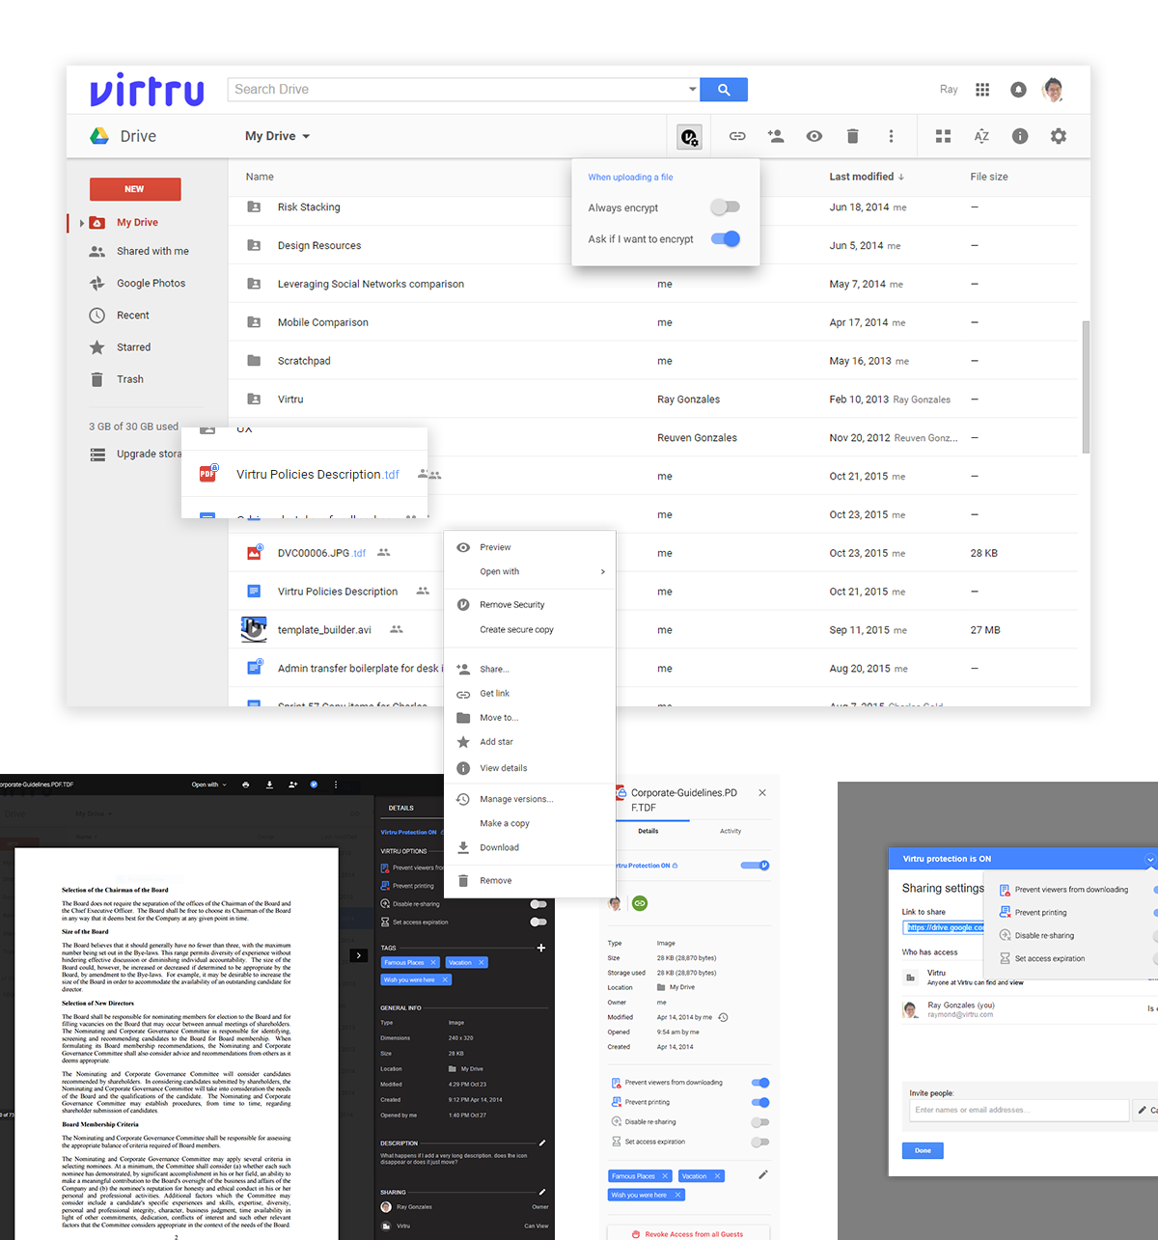Select Manage versions in context menu
1158x1240 pixels.
(530, 799)
